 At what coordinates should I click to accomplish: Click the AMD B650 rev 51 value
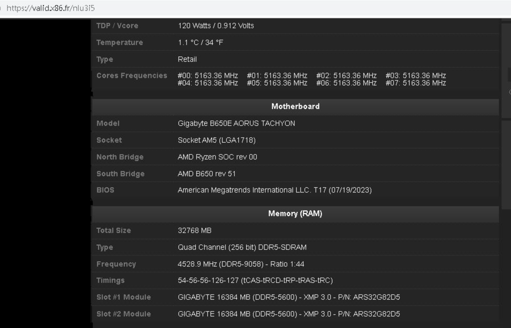pyautogui.click(x=207, y=174)
